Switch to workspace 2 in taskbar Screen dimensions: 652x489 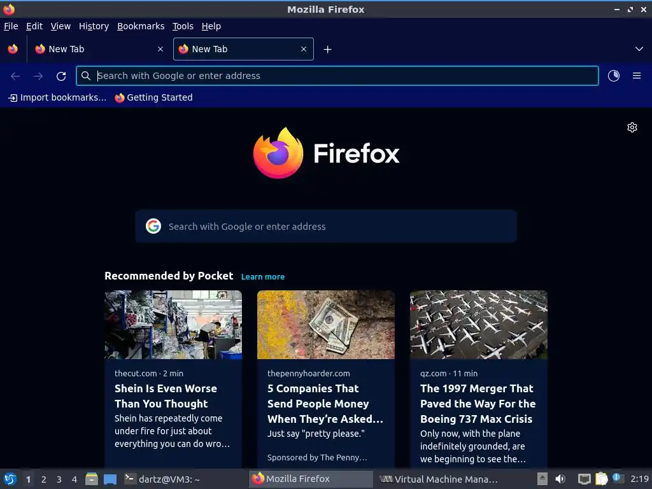tap(44, 479)
